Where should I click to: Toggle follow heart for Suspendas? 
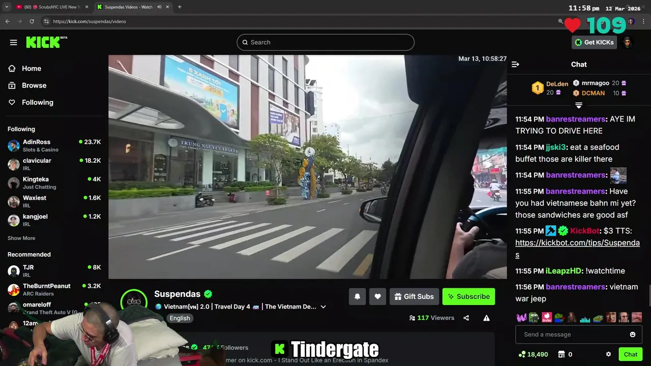377,296
